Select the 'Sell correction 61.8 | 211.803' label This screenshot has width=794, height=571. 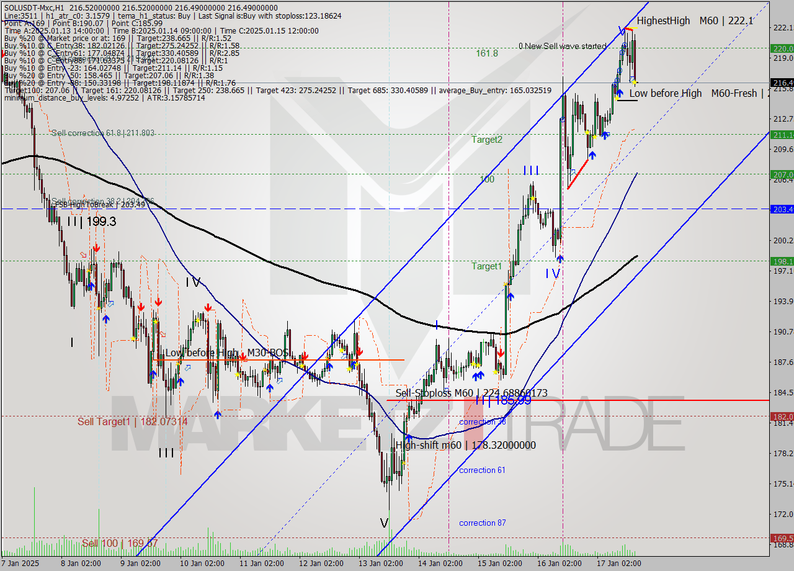click(x=103, y=133)
